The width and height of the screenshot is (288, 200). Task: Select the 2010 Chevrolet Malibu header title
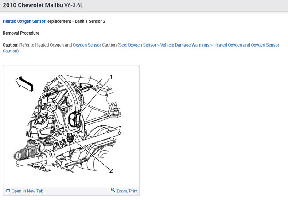33,5
